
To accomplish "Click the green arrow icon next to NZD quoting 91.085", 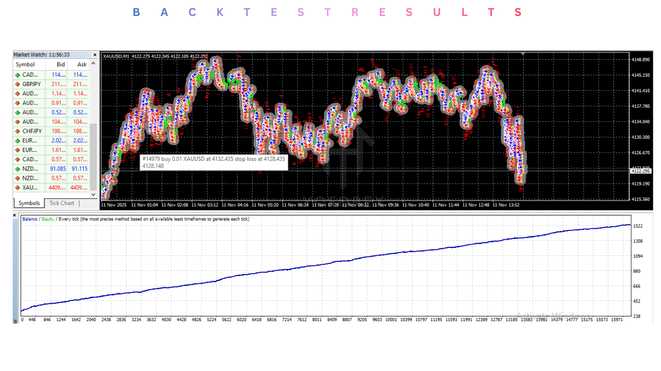I will pos(17,168).
